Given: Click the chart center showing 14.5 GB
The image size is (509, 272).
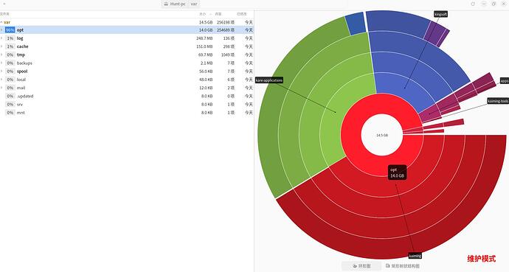Looking at the screenshot, I should pos(382,135).
